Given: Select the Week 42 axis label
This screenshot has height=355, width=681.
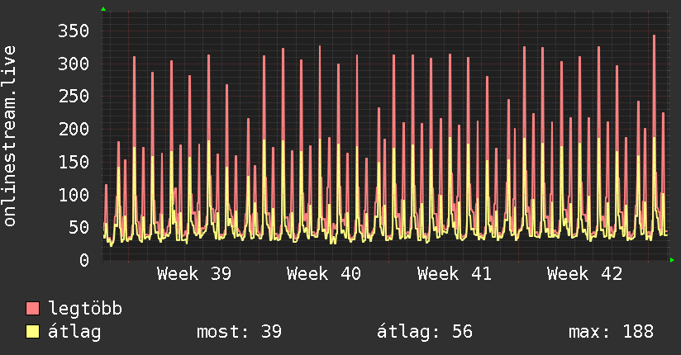Looking at the screenshot, I should (x=584, y=274).
